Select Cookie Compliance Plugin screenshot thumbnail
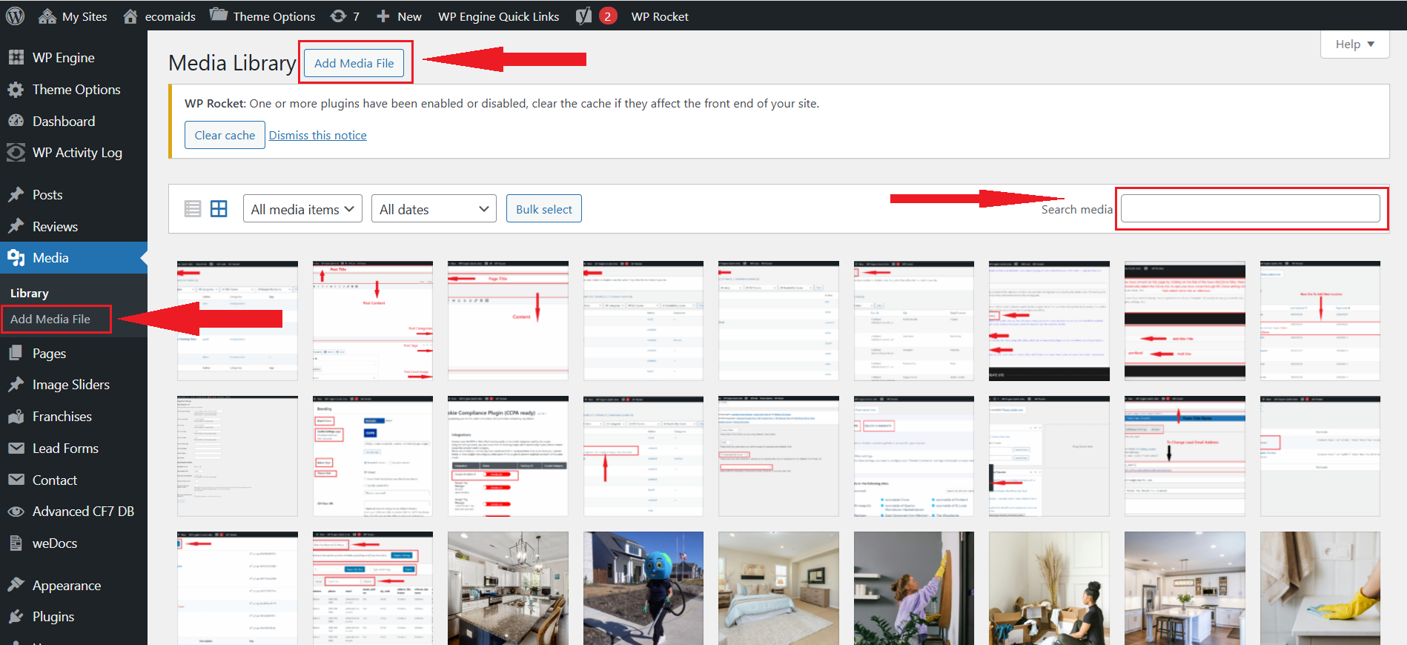1407x645 pixels. pyautogui.click(x=508, y=456)
